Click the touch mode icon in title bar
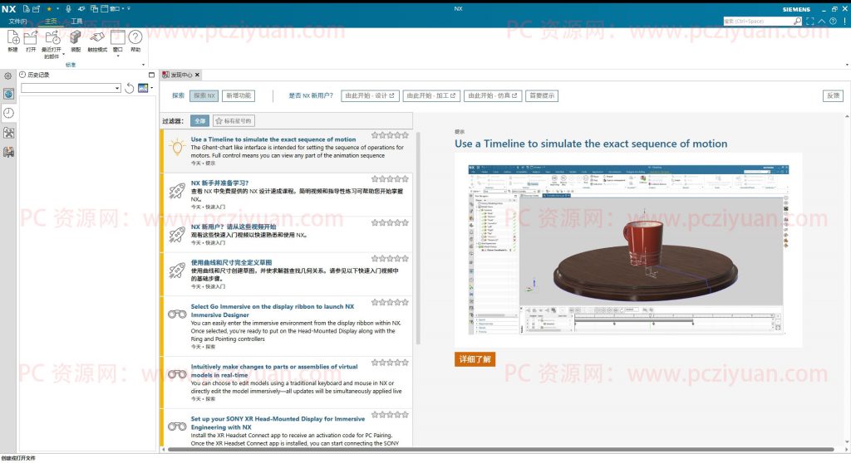This screenshot has width=851, height=463. [81, 8]
